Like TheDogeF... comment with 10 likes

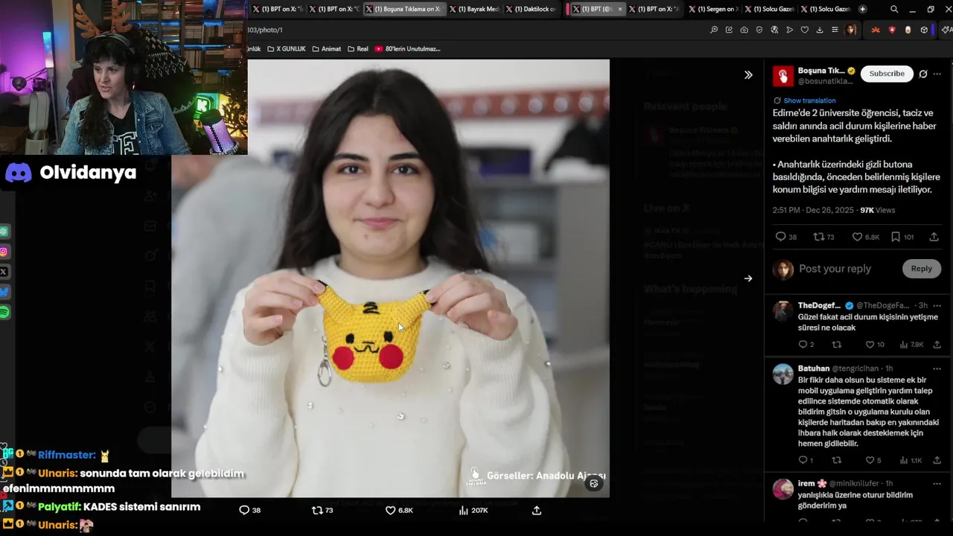pyautogui.click(x=870, y=345)
